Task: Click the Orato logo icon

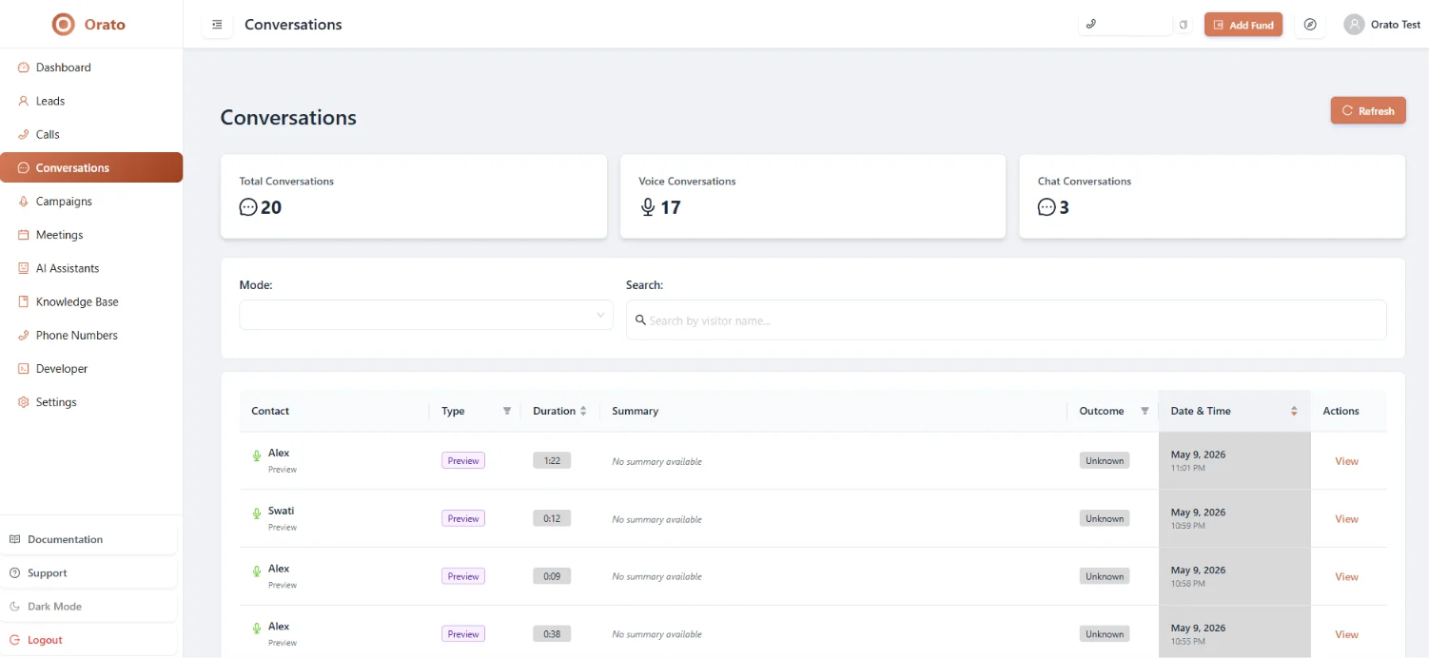Action: tap(63, 24)
